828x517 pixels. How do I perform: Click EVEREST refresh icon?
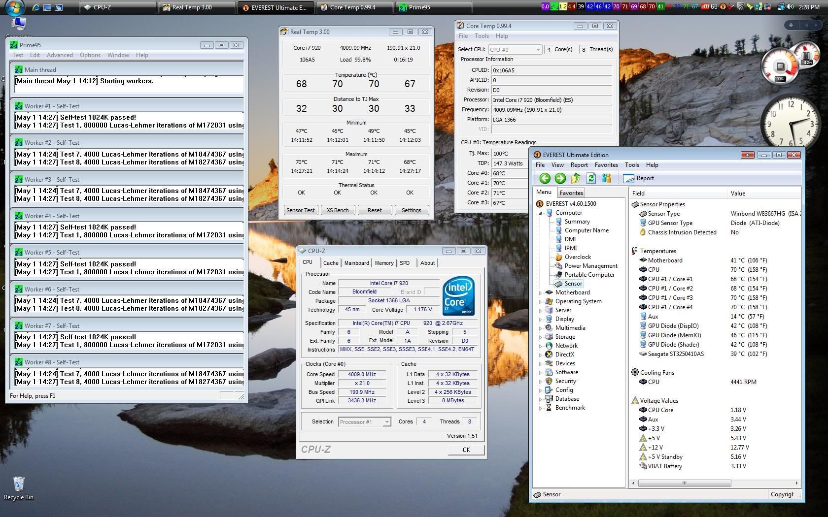click(x=591, y=178)
